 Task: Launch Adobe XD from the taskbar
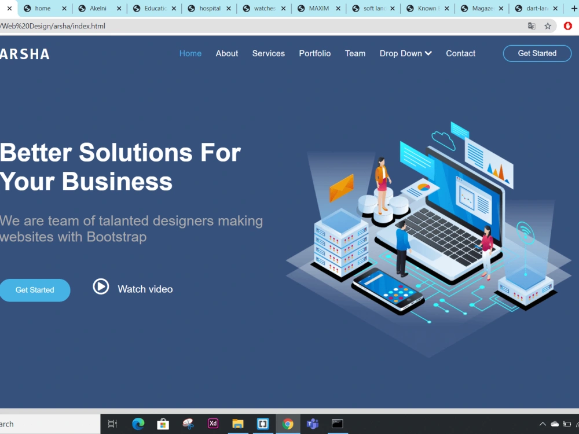click(x=212, y=424)
